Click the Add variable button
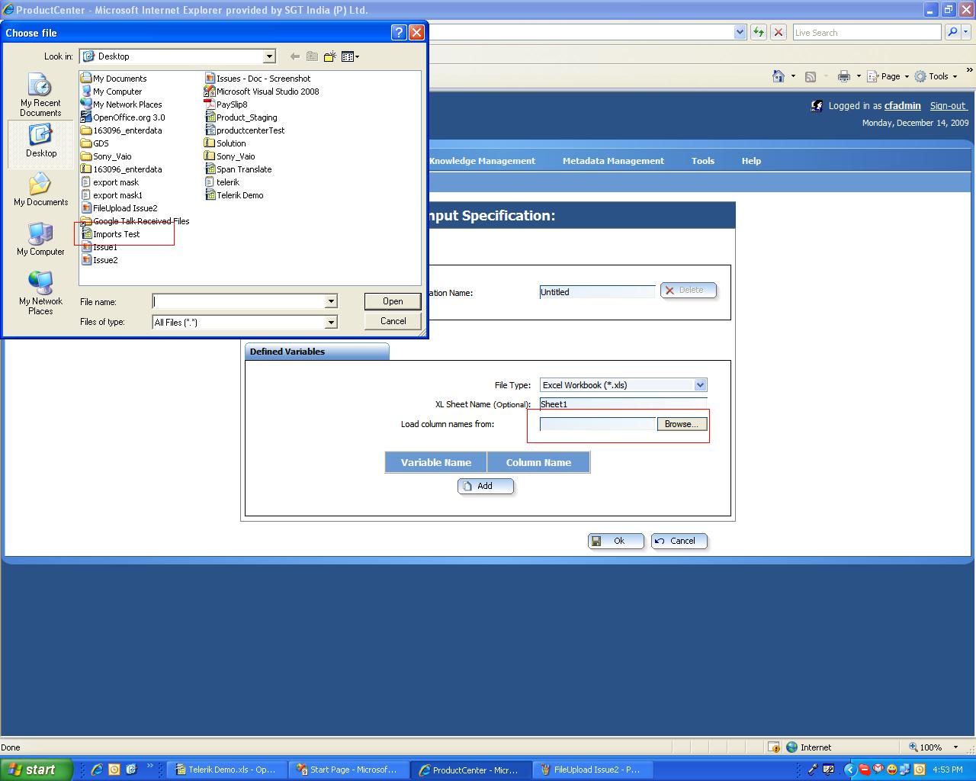The height and width of the screenshot is (781, 976). point(486,486)
